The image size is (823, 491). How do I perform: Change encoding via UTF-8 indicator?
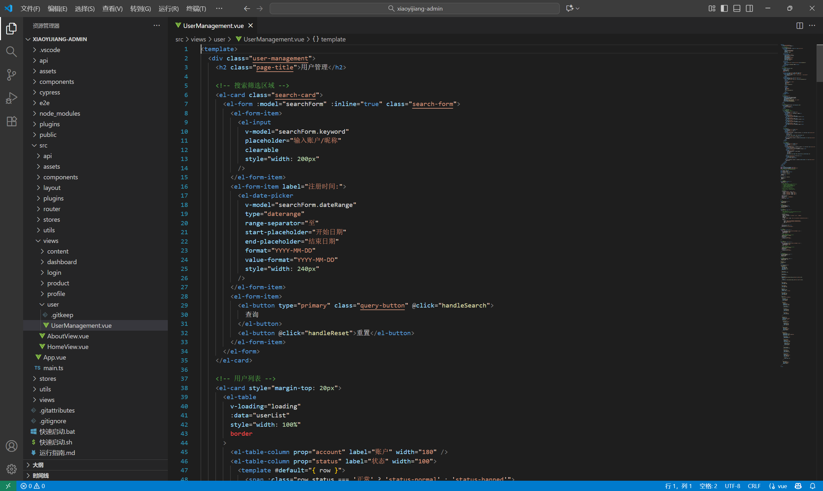tap(732, 486)
